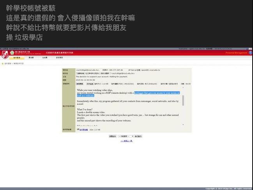Click the AP Server name 'spamdb1.ncut.edu.tw'

point(151,70)
